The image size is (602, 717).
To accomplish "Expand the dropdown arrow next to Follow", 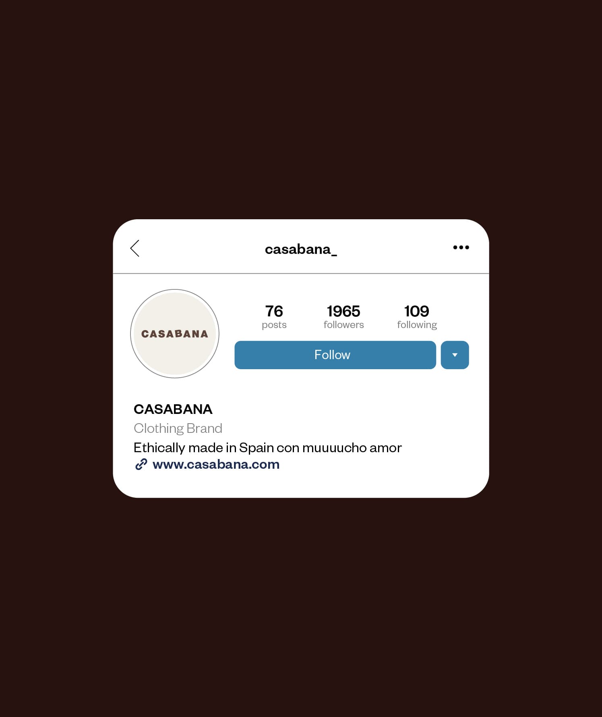I will (x=455, y=355).
